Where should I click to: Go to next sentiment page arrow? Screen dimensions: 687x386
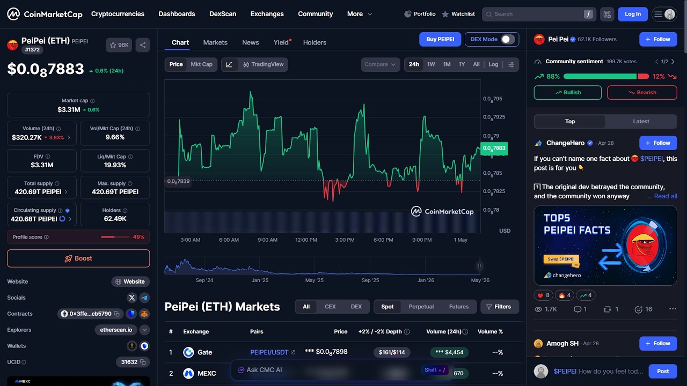point(673,62)
